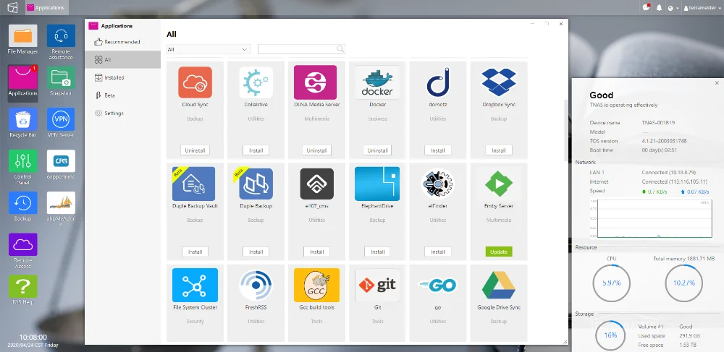Update Emby Server
This screenshot has height=352, width=724.
point(499,252)
